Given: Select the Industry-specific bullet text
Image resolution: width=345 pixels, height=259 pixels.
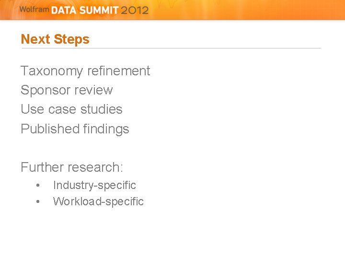Looking at the screenshot, I should pos(94,185).
